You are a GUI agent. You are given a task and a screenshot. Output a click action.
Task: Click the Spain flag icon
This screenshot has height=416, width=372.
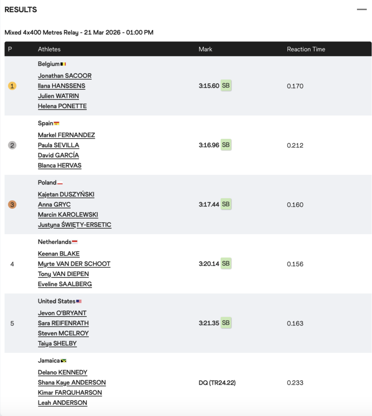(57, 123)
